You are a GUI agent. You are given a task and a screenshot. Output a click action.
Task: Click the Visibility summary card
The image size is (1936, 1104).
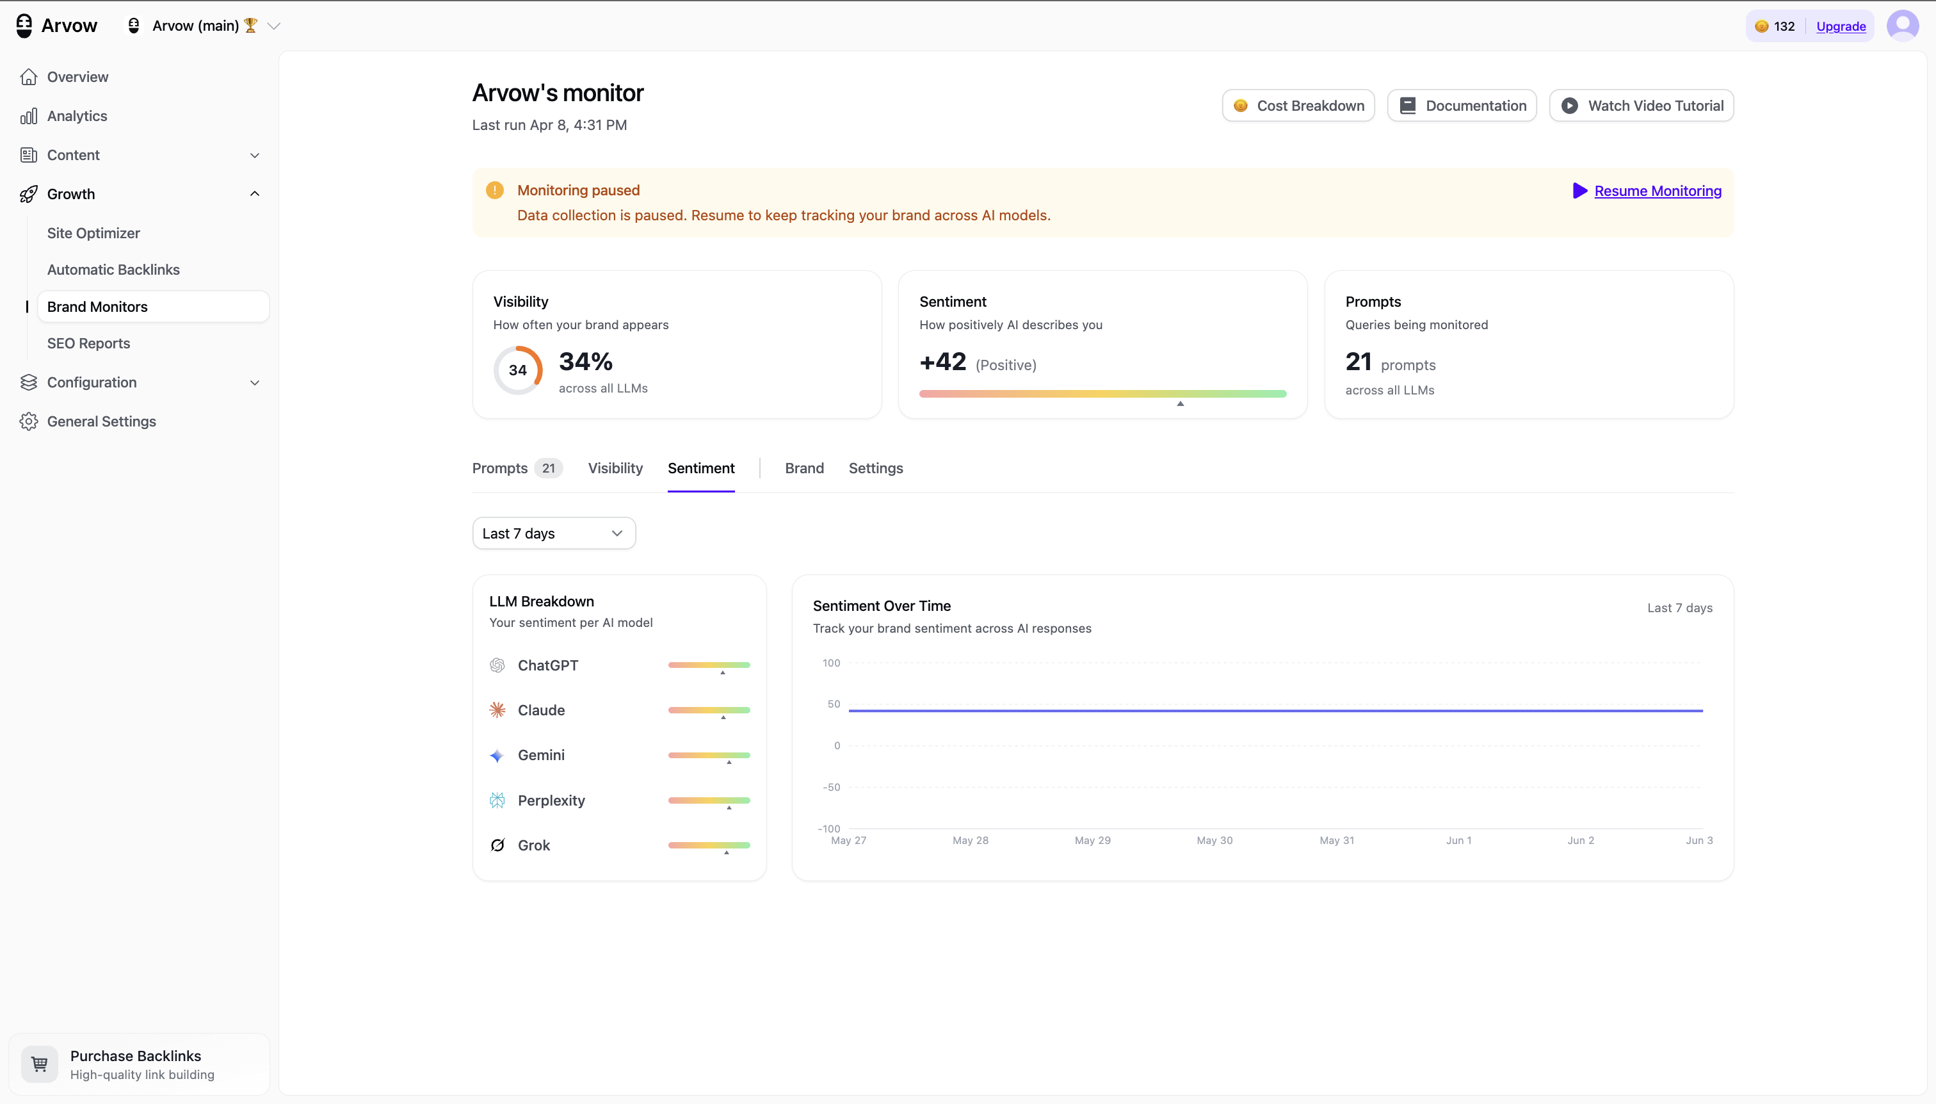(677, 345)
